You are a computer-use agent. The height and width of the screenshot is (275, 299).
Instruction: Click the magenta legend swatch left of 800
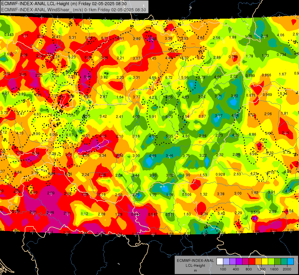pos(246,262)
